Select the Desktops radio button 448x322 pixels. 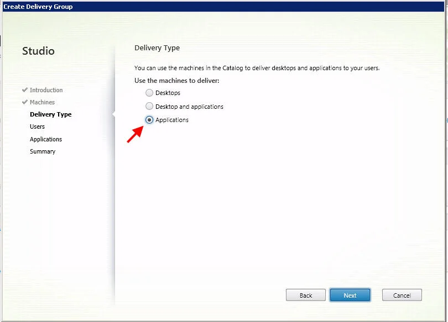(149, 93)
